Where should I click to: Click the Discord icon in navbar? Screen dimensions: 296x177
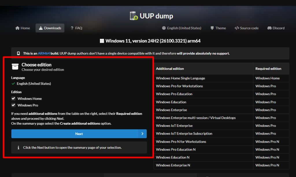click(269, 28)
